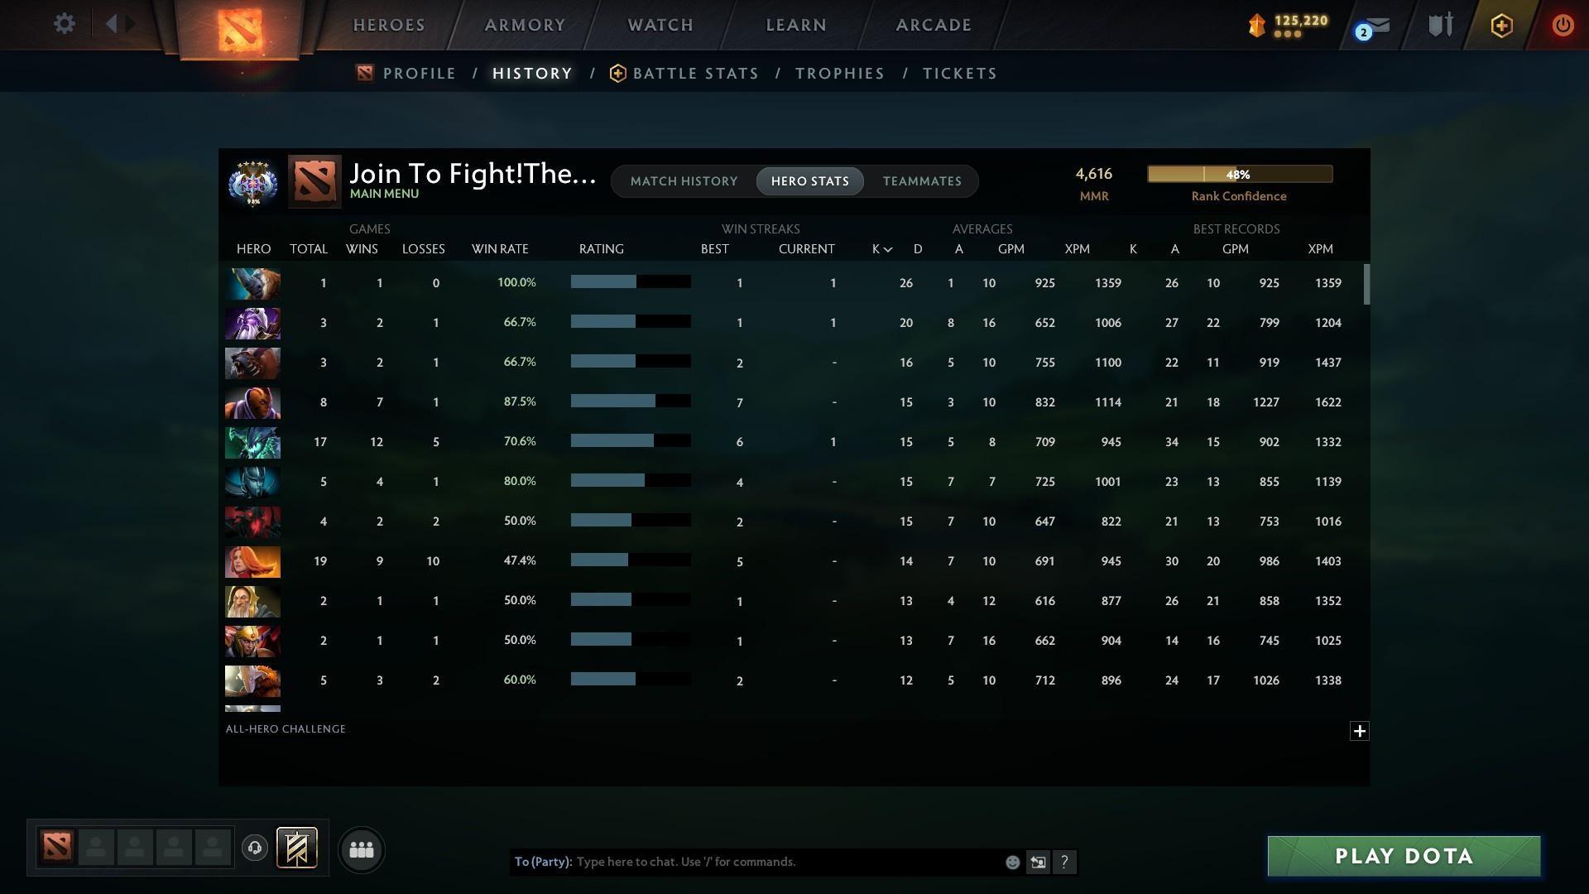Click the party chat input field

click(x=786, y=862)
